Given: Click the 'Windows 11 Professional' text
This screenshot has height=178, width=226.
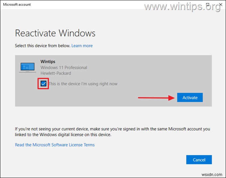Looking at the screenshot, I should pyautogui.click(x=64, y=68).
